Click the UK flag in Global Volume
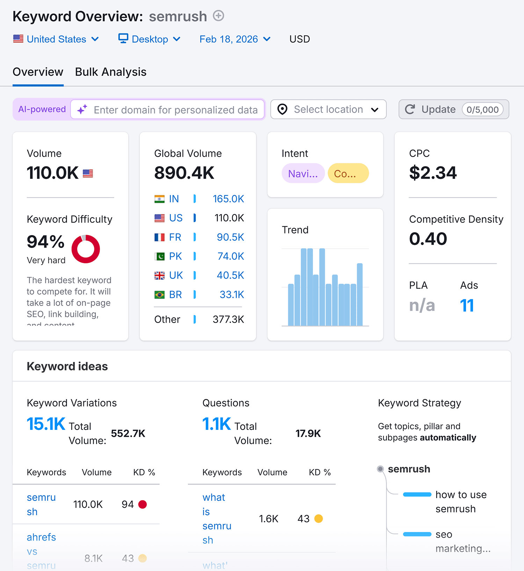This screenshot has width=524, height=571. [x=160, y=276]
